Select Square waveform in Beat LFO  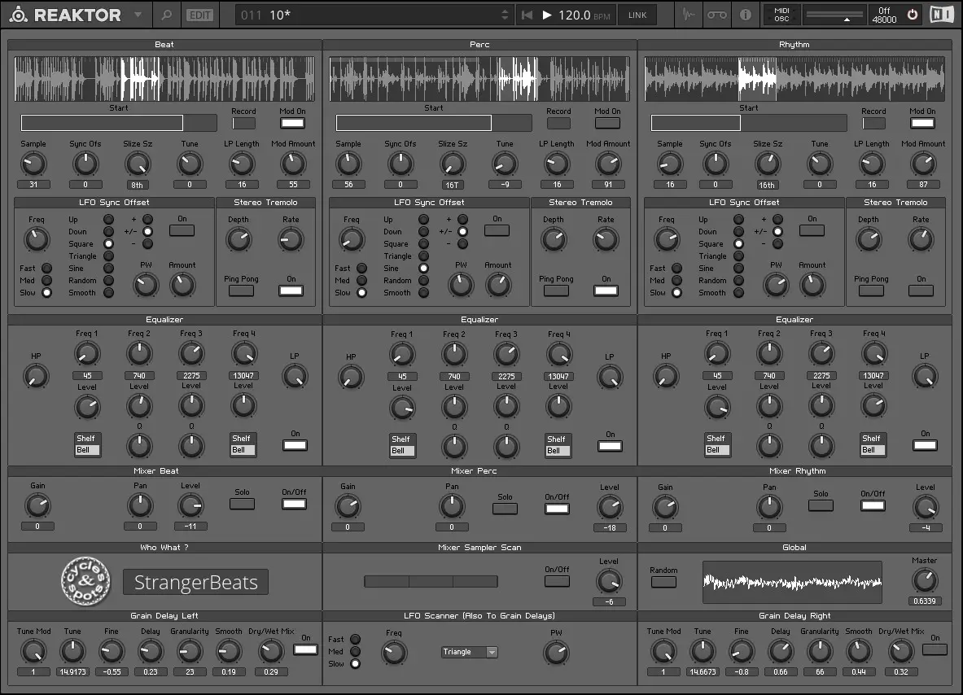109,244
